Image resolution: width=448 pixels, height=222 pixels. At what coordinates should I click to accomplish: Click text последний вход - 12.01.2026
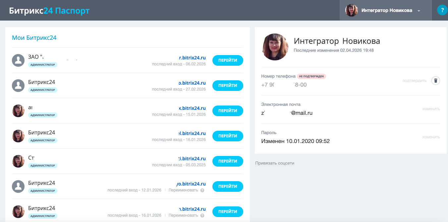(135, 190)
